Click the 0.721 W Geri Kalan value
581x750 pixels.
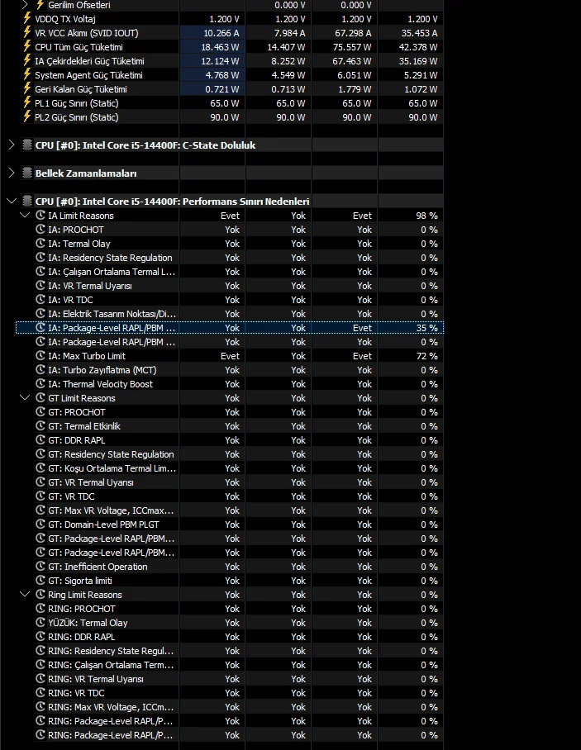222,89
